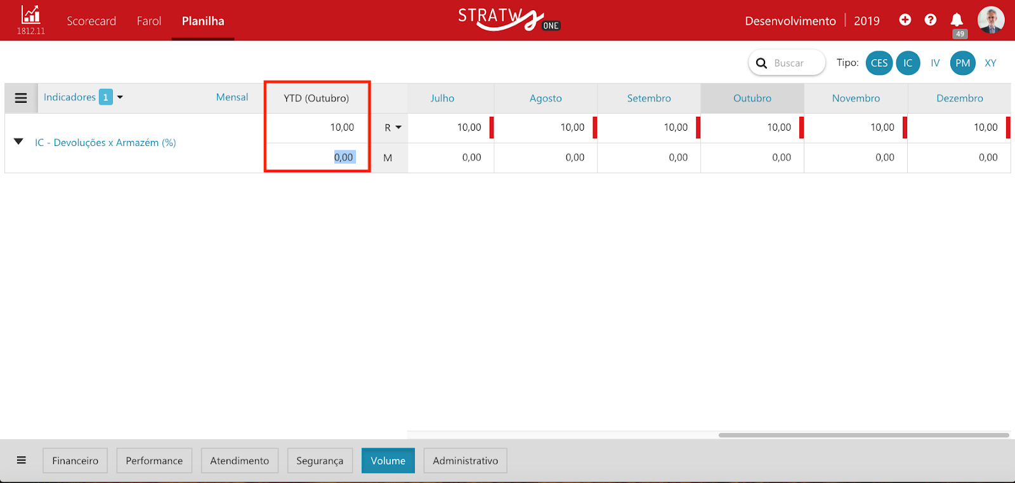Enable the IV type filter
Image resolution: width=1015 pixels, height=483 pixels.
coord(935,63)
